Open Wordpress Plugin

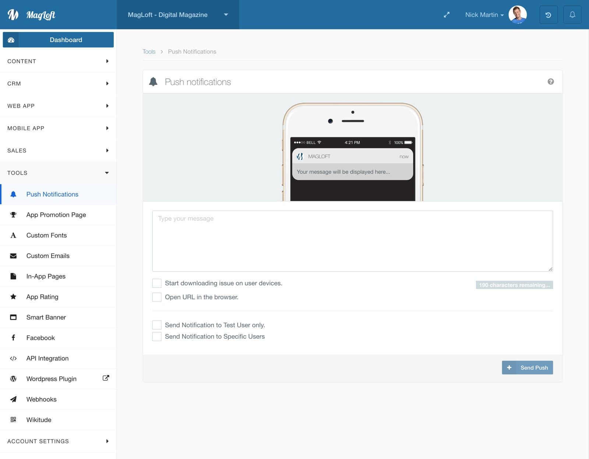pos(58,379)
